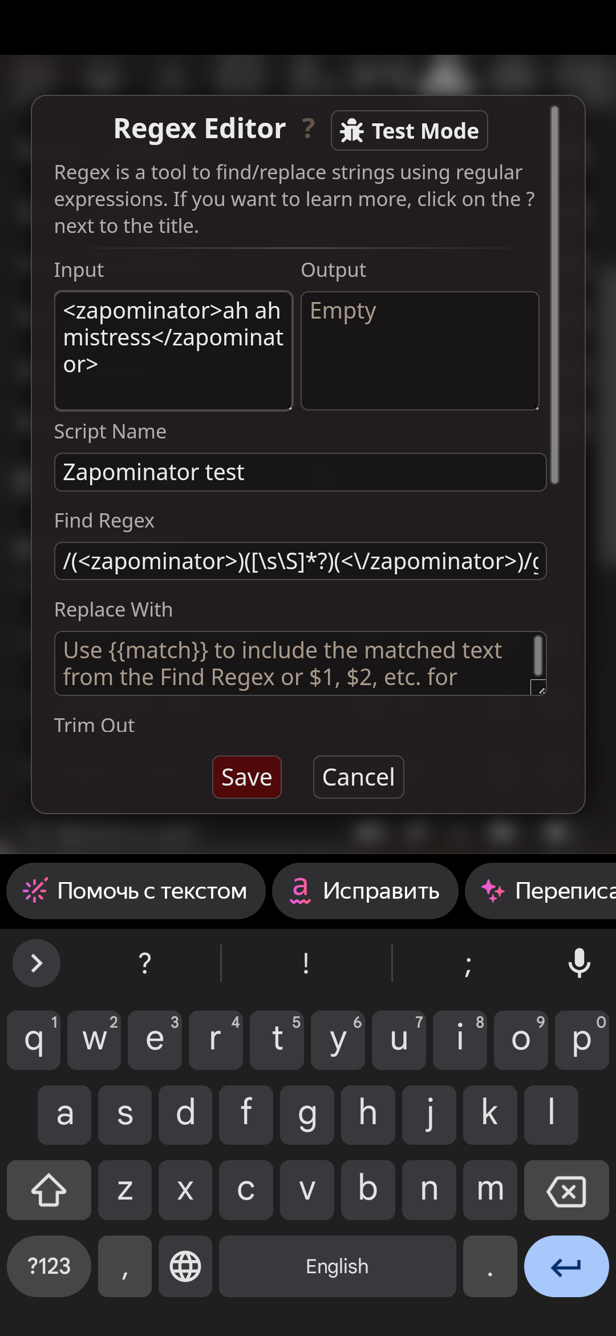Tap the English spacebar key
616x1336 pixels.
tap(337, 1266)
